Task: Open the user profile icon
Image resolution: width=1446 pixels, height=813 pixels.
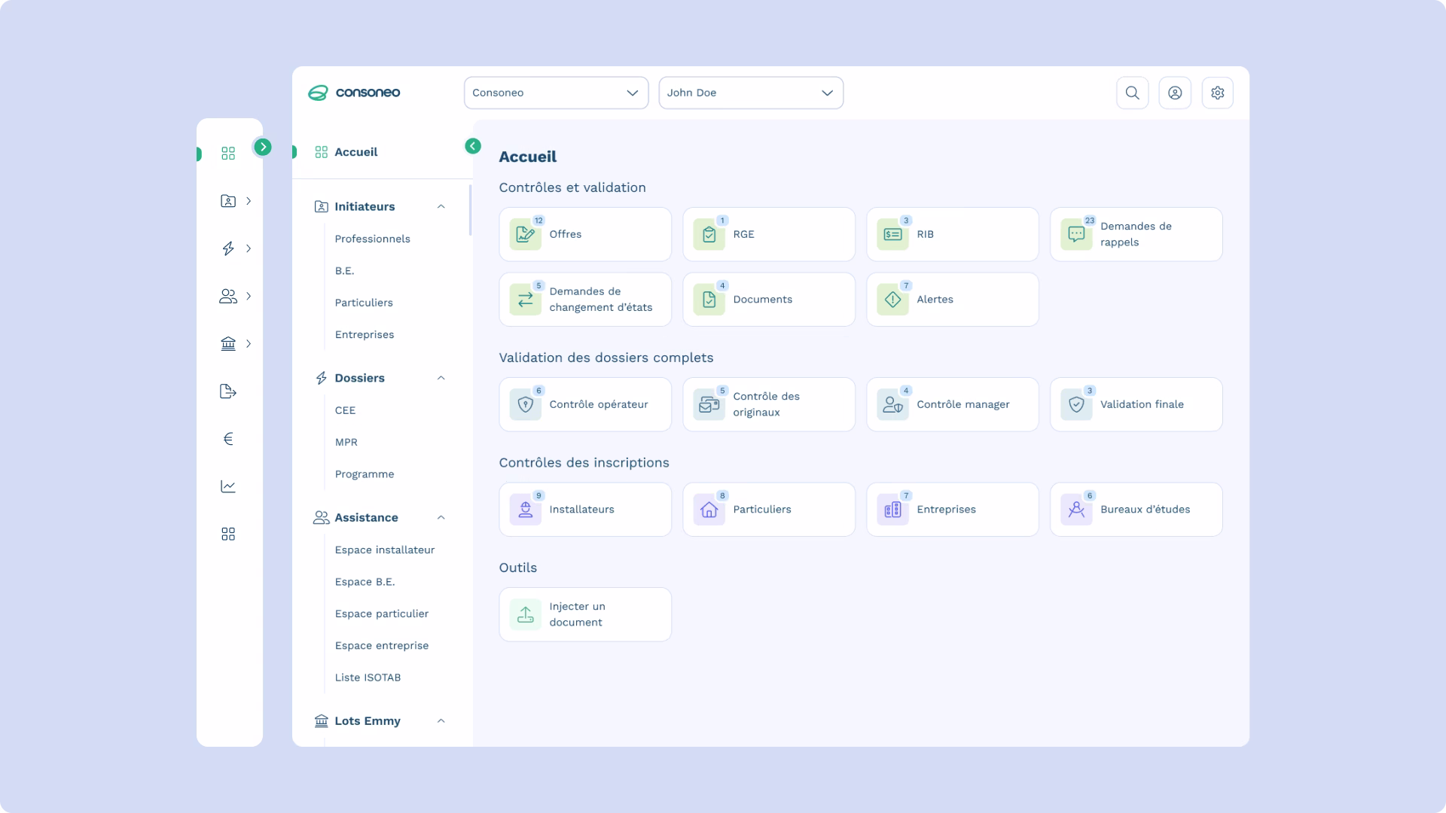Action: click(1175, 93)
